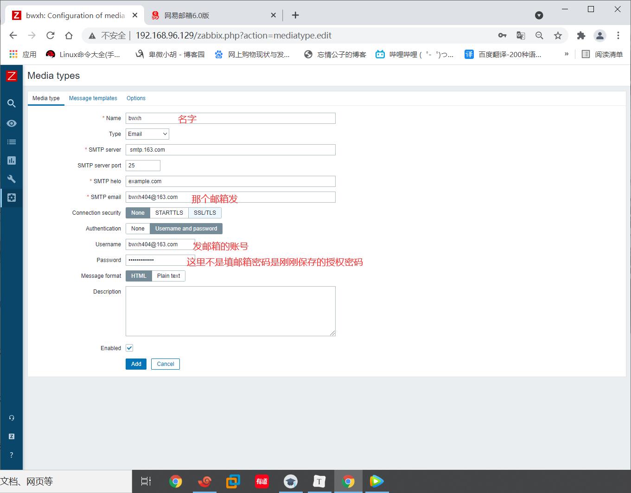Open the VMware taskbar icon
This screenshot has height=493, width=631.
tap(233, 481)
